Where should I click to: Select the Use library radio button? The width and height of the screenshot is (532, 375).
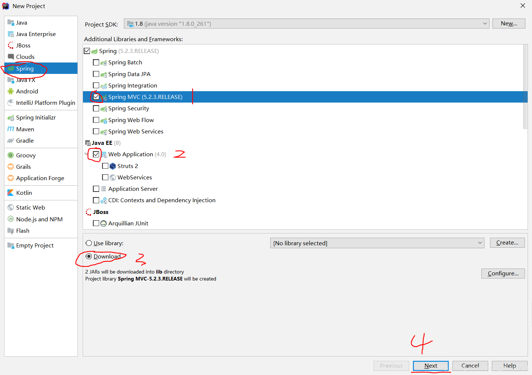pyautogui.click(x=89, y=243)
